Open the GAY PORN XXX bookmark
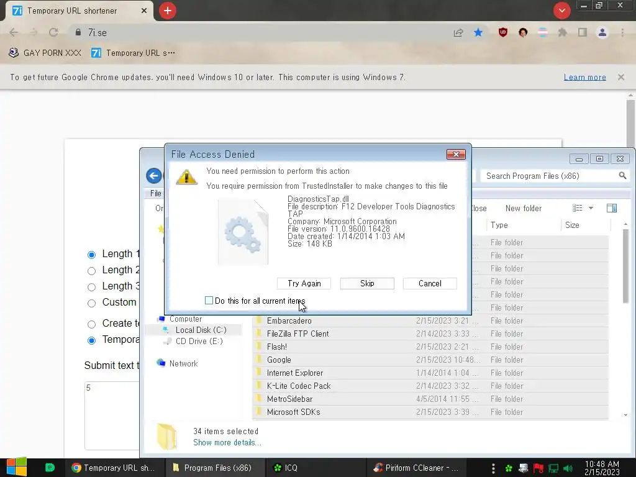This screenshot has width=636, height=477. [x=45, y=53]
